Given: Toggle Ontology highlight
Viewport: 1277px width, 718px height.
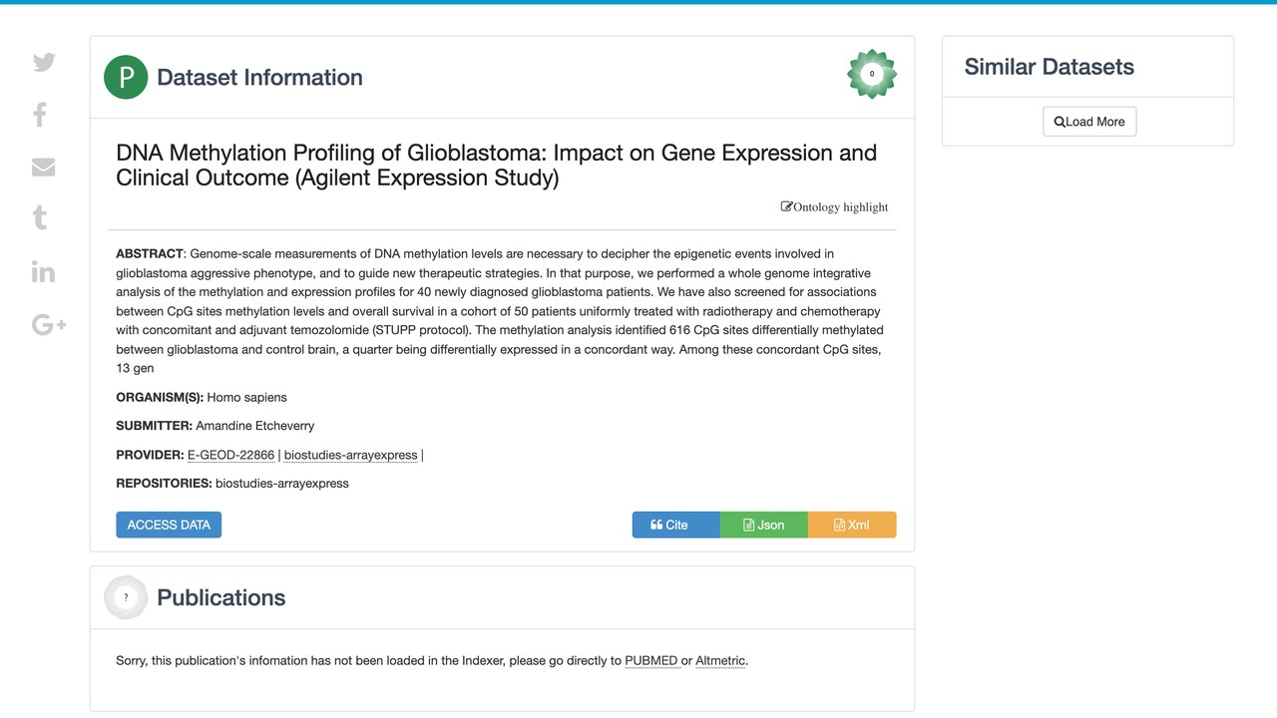Looking at the screenshot, I should click(x=834, y=207).
